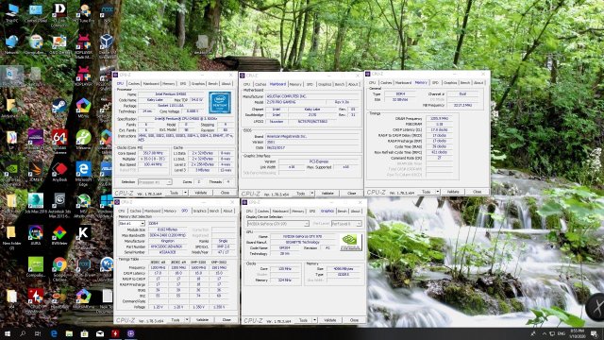The width and height of the screenshot is (604, 340).
Task: Open the Network desktop icon
Action: pos(12,44)
